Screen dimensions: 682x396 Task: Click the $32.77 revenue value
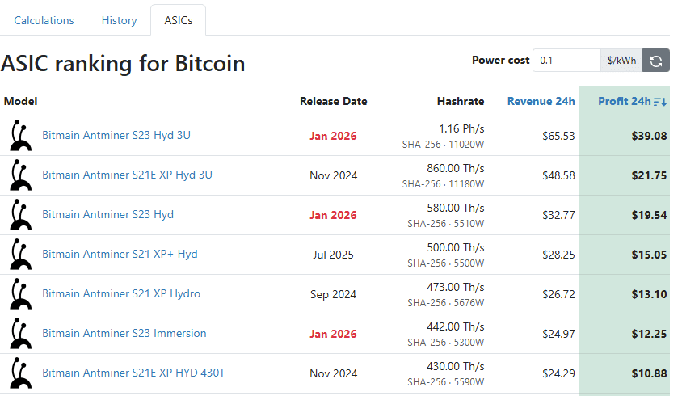(x=558, y=216)
